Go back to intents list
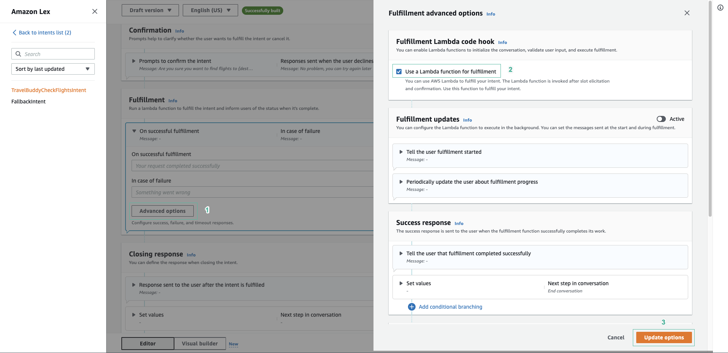728x353 pixels. (45, 33)
